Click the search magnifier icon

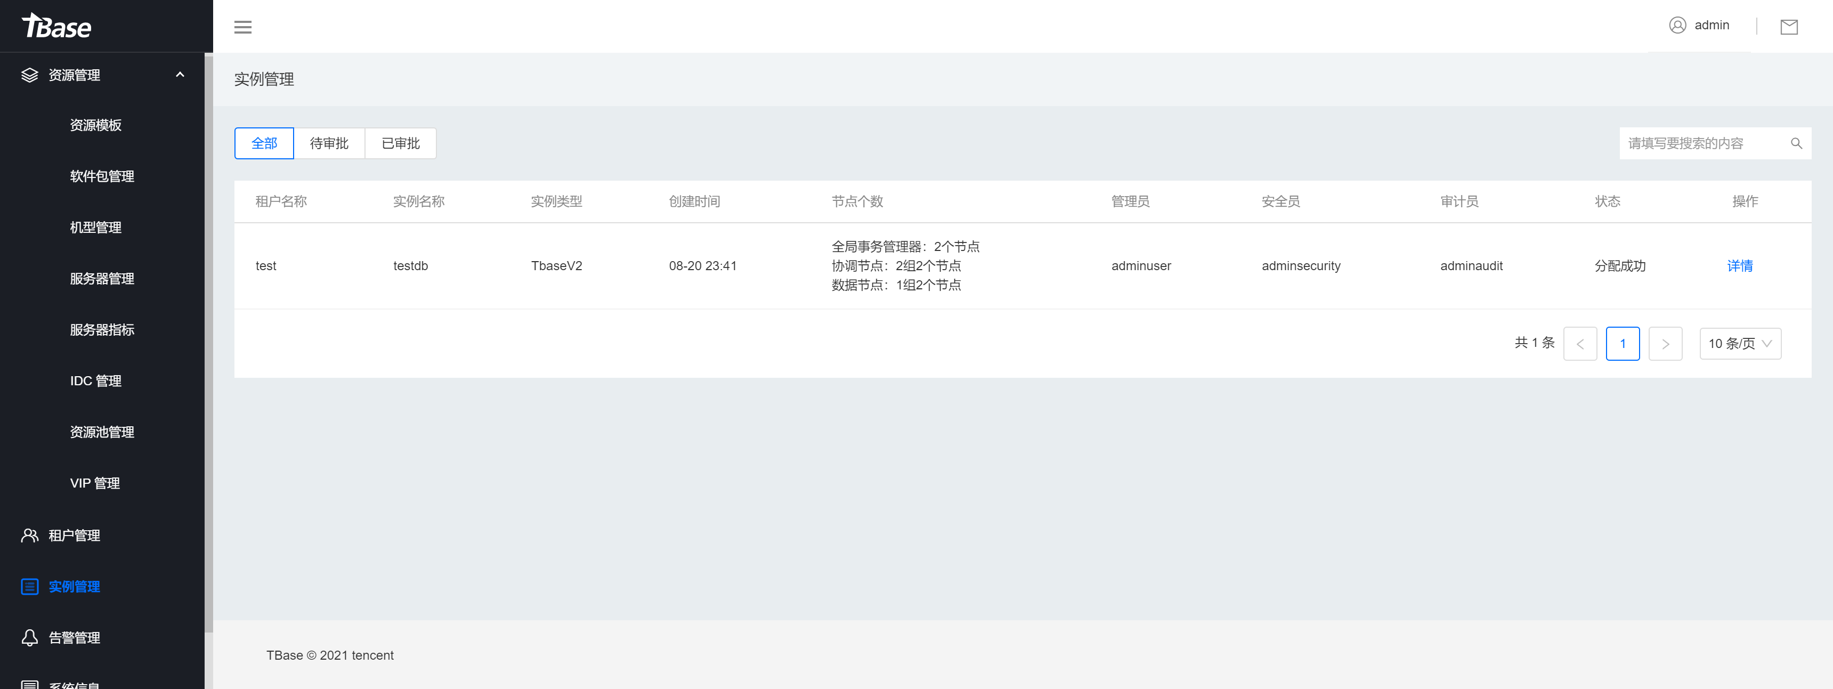tap(1797, 143)
